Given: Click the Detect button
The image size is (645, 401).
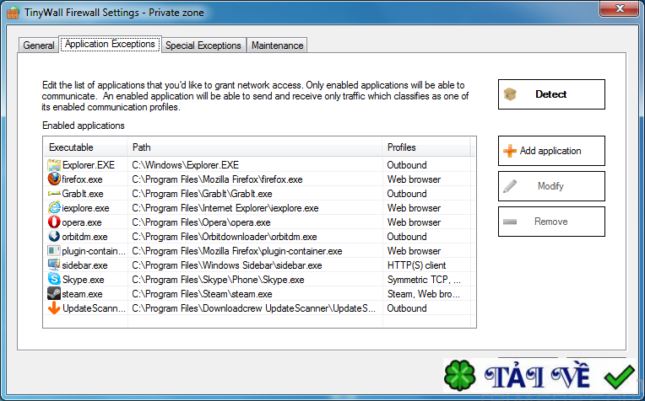Looking at the screenshot, I should tap(551, 94).
